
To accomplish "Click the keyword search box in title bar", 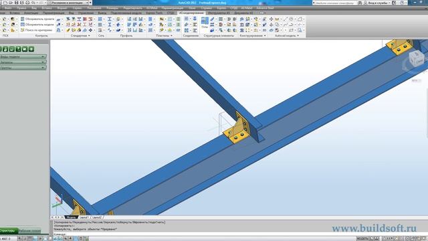I will tap(336, 3).
